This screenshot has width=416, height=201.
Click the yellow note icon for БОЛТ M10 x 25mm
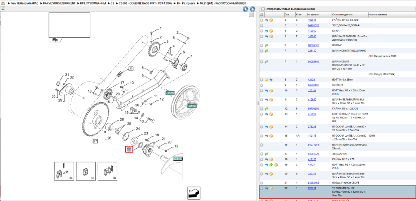pos(266,80)
